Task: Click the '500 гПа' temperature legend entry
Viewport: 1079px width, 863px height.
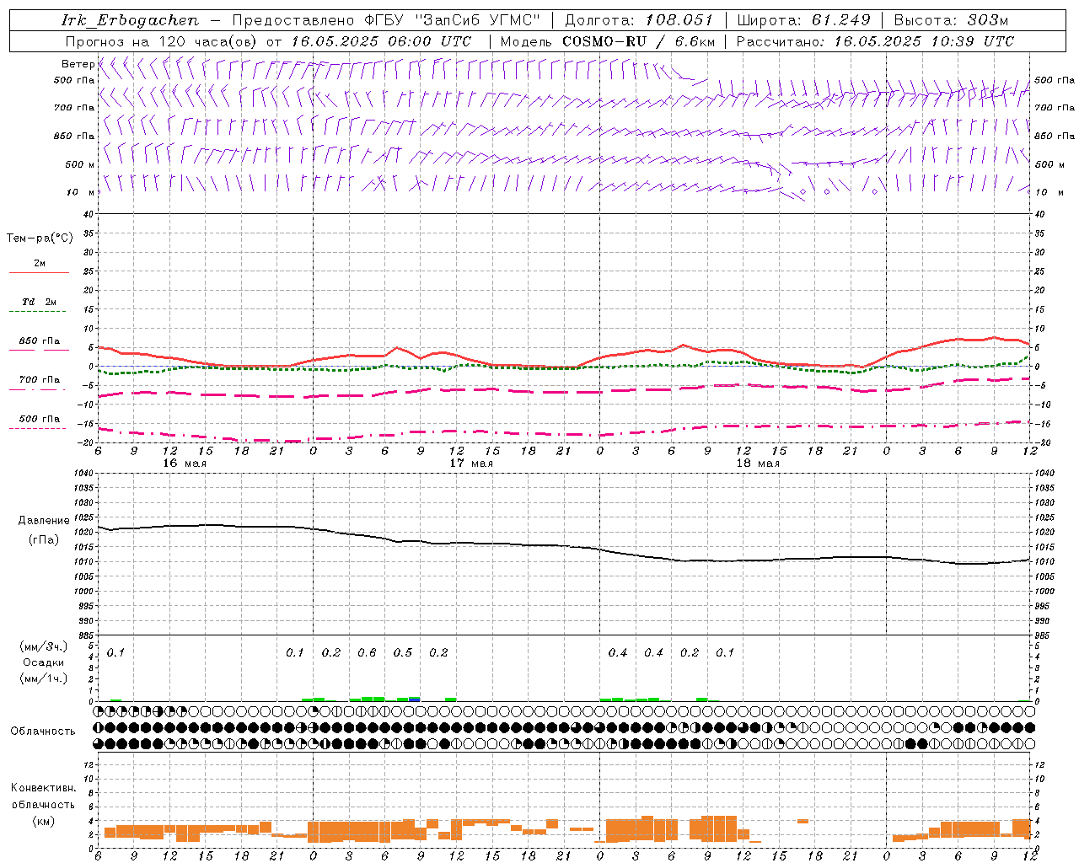Action: (40, 419)
